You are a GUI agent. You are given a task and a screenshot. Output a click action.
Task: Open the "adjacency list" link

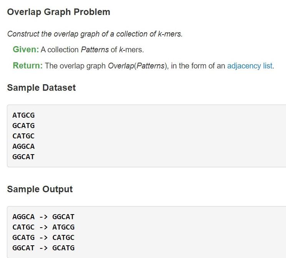pyautogui.click(x=249, y=65)
